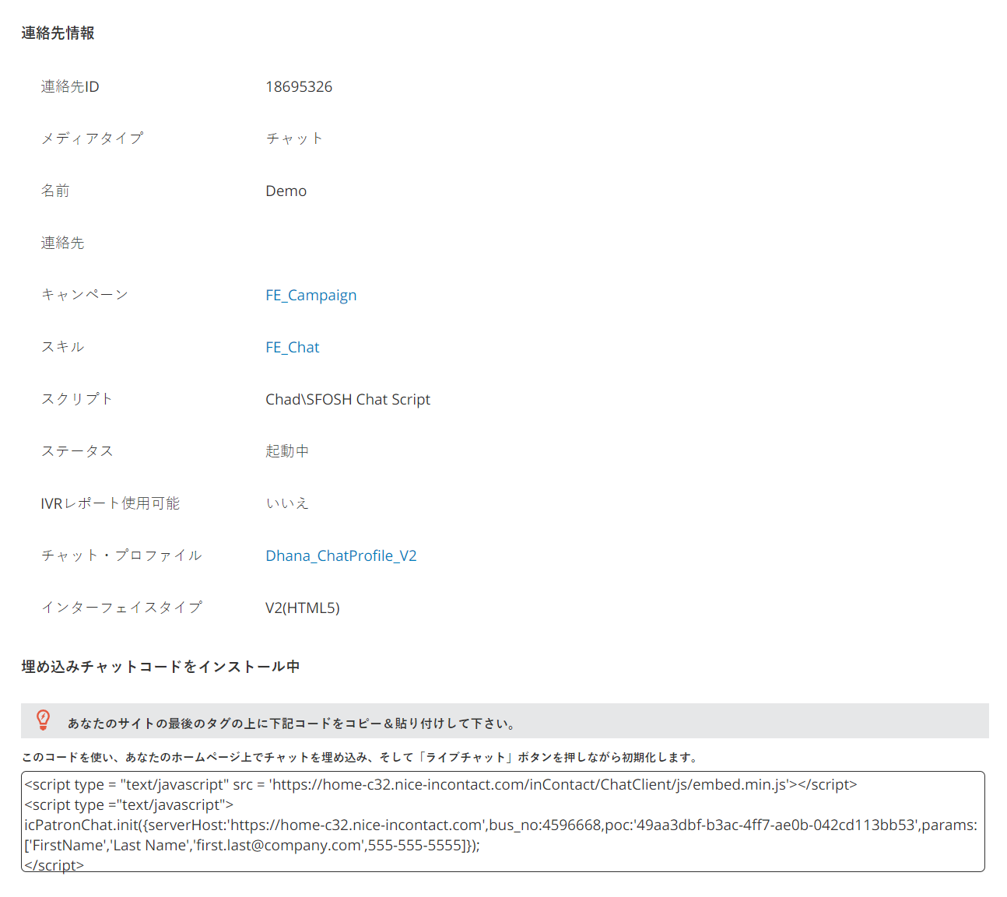Select the name value Demo

coord(286,191)
